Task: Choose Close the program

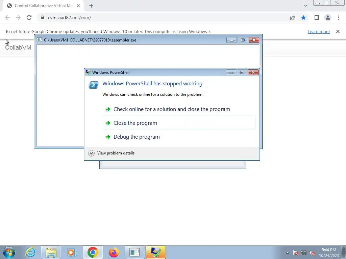Action: coord(179,123)
